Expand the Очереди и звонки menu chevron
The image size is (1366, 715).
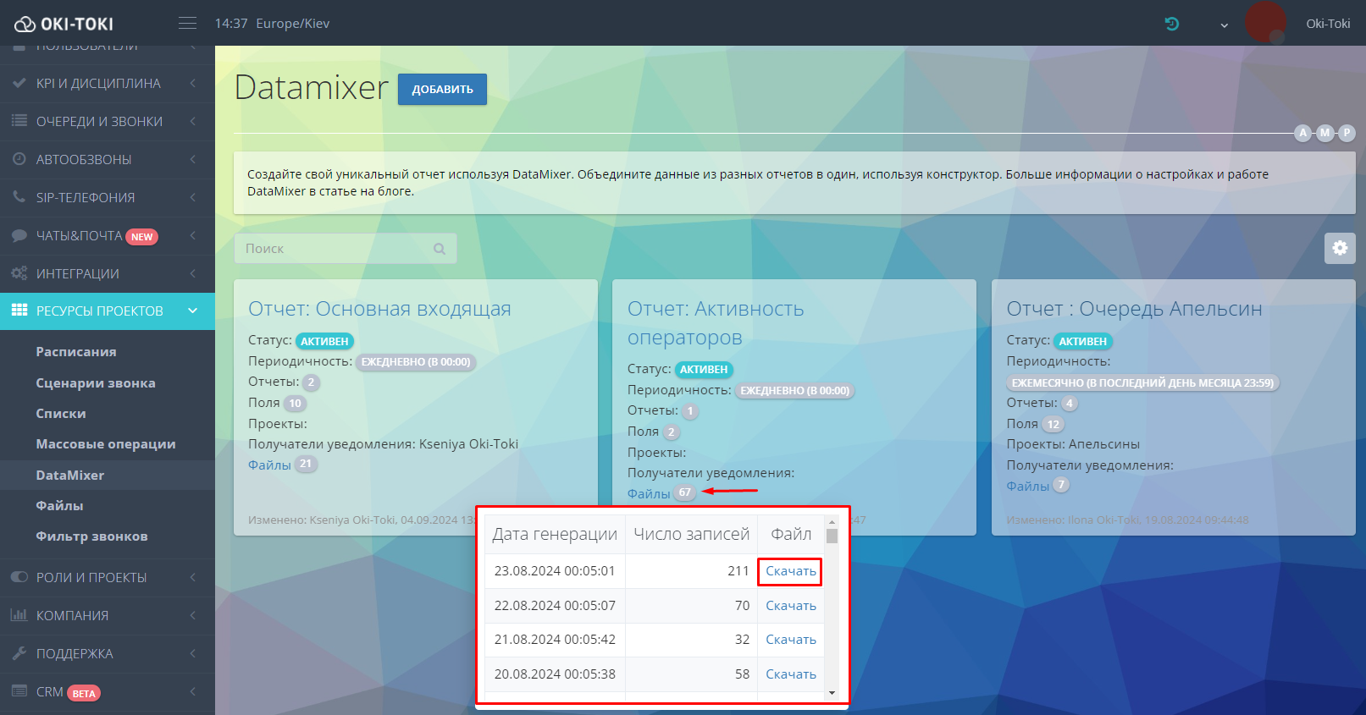193,121
